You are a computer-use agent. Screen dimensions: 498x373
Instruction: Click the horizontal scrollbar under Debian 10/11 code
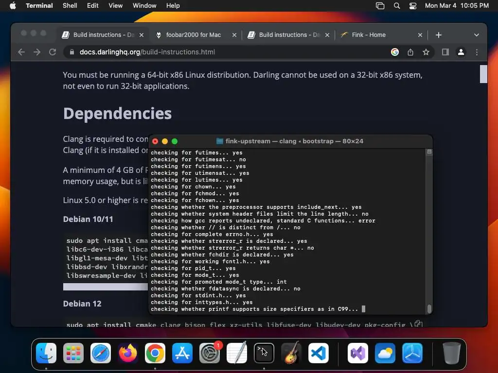pyautogui.click(x=106, y=287)
